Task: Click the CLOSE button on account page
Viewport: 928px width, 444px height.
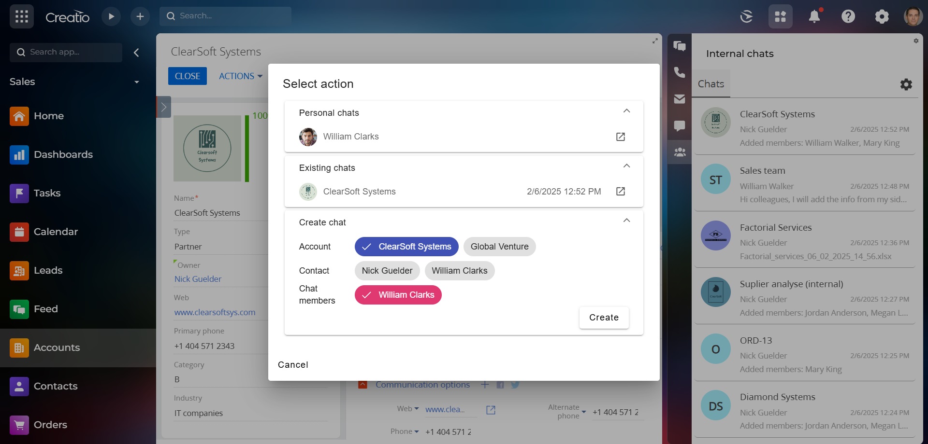Action: tap(188, 76)
